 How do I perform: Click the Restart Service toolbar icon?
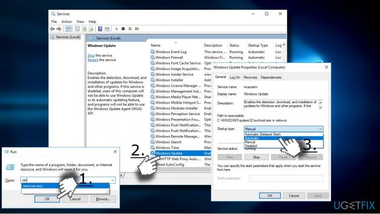[x=136, y=29]
